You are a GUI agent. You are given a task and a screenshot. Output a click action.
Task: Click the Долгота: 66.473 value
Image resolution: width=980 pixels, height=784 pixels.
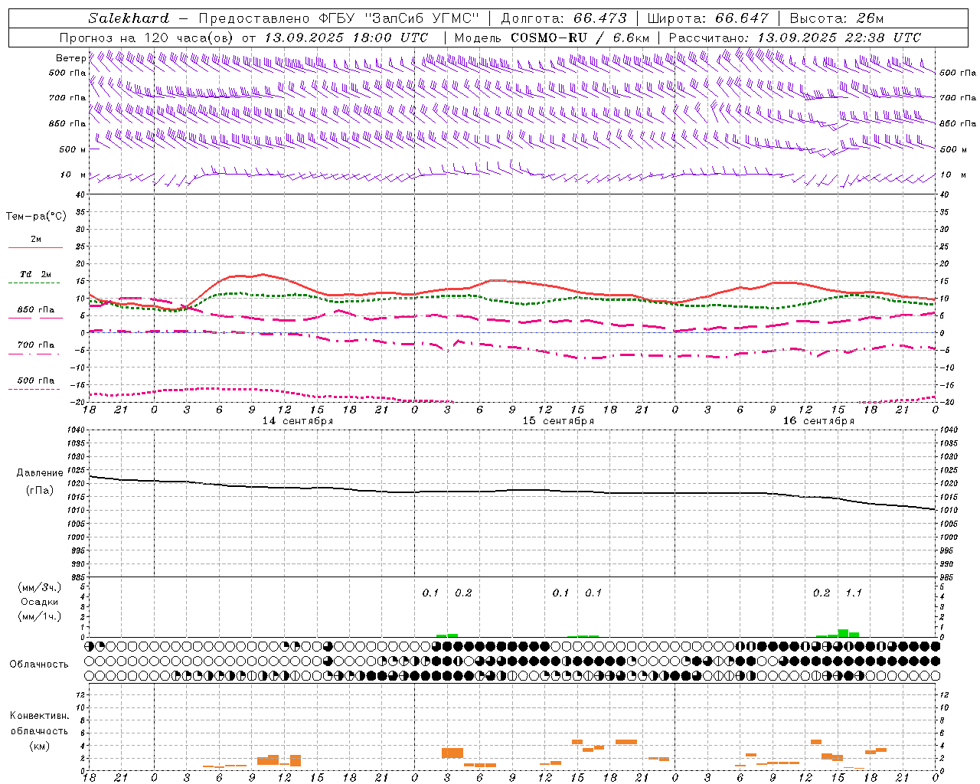(563, 18)
